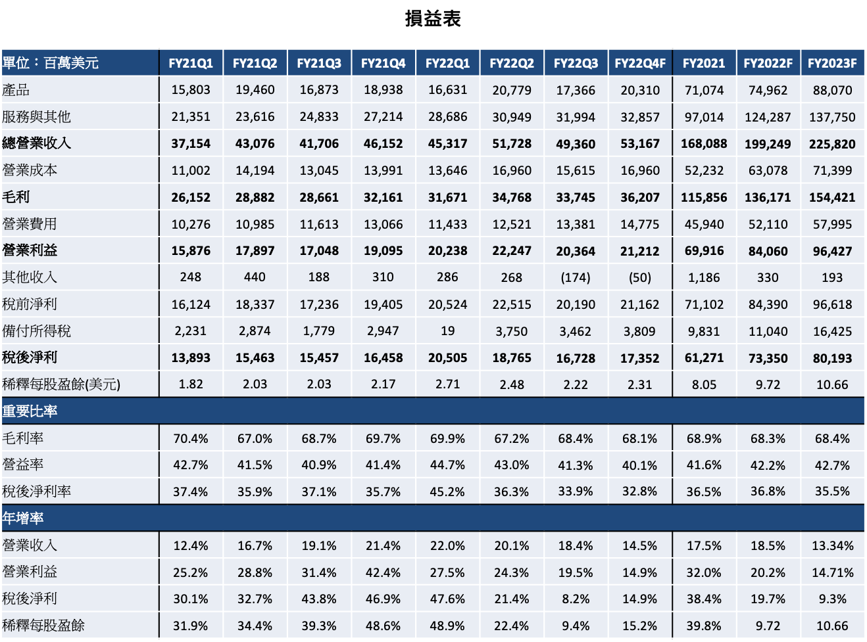Image resolution: width=867 pixels, height=642 pixels.
Task: Click FY2021 稅後淨利 value 61,271
Action: pyautogui.click(x=704, y=358)
